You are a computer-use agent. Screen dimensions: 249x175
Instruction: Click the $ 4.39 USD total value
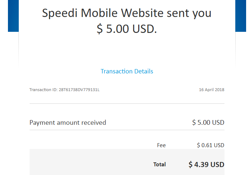point(206,165)
